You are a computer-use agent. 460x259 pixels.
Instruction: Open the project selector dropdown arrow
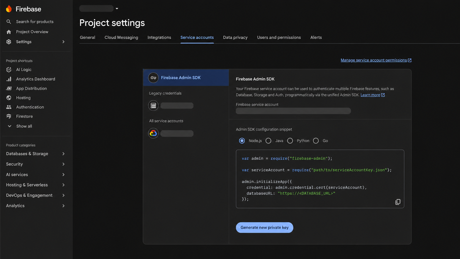pos(117,9)
